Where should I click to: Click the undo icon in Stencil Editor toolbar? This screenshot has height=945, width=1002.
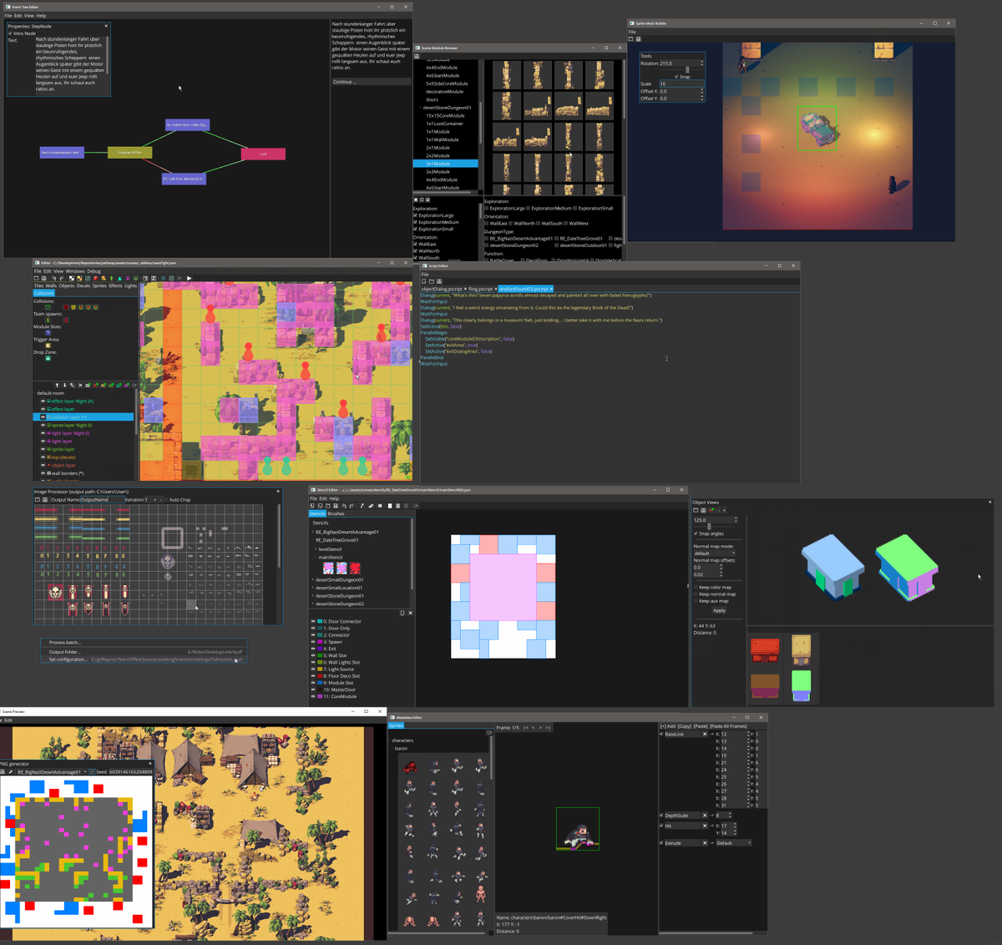click(x=344, y=506)
